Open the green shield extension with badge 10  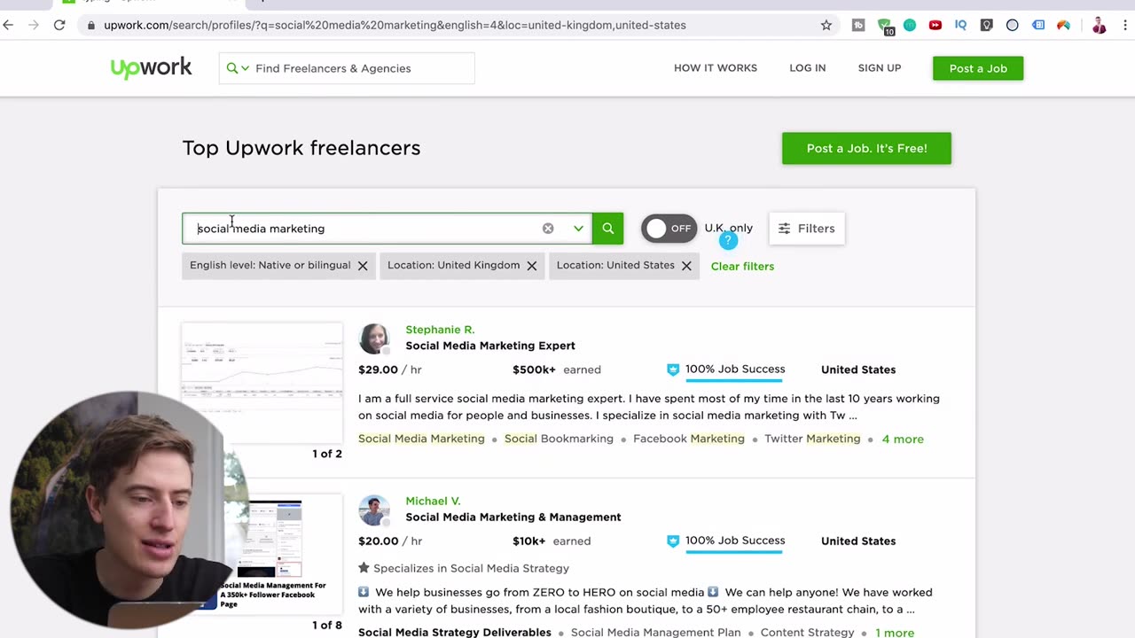(885, 26)
